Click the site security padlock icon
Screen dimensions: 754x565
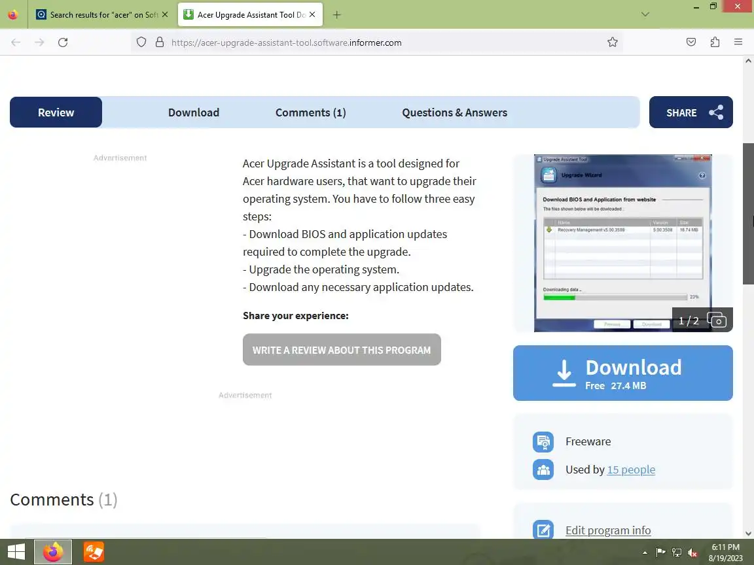coord(160,43)
